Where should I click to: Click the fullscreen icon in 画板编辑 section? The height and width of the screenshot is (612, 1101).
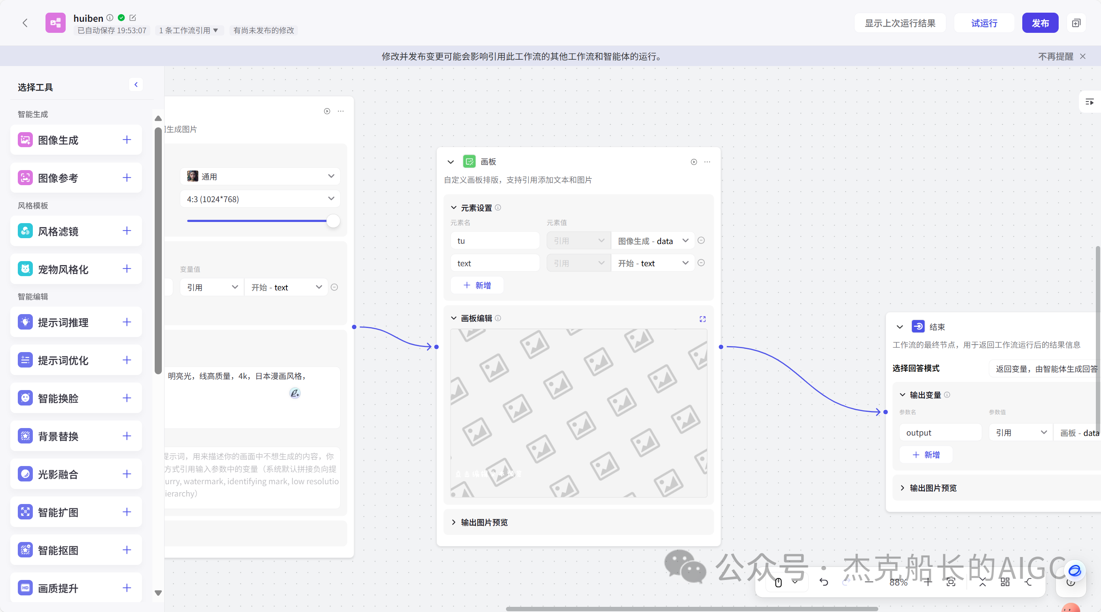(x=702, y=319)
